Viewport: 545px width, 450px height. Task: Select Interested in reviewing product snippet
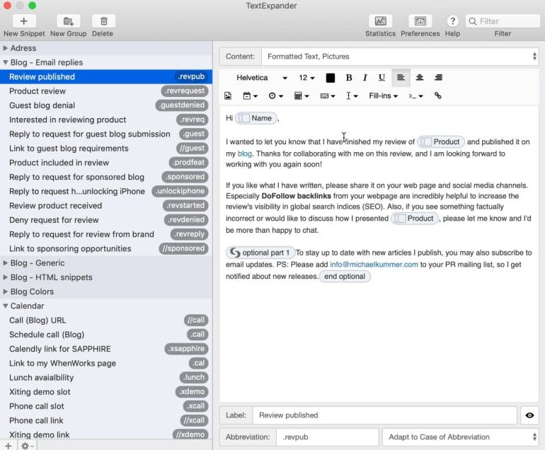(x=106, y=120)
